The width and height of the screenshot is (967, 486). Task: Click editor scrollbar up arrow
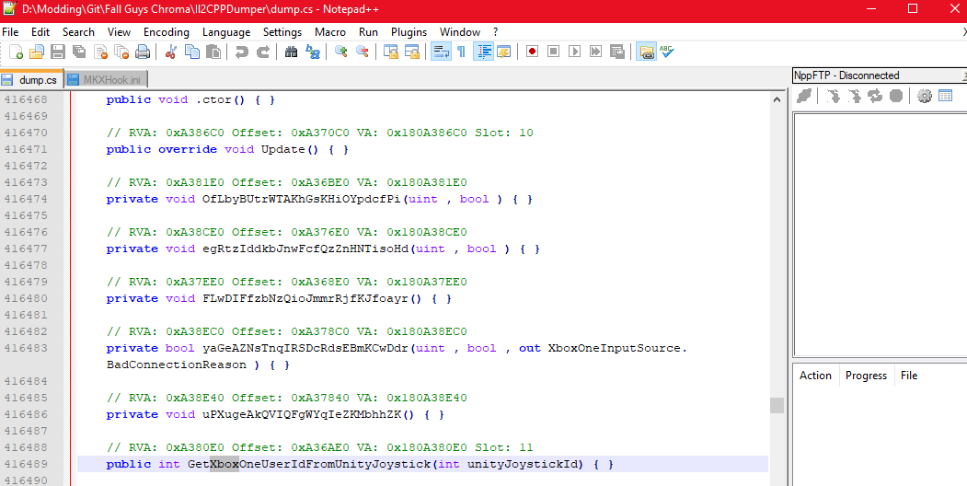click(x=777, y=99)
